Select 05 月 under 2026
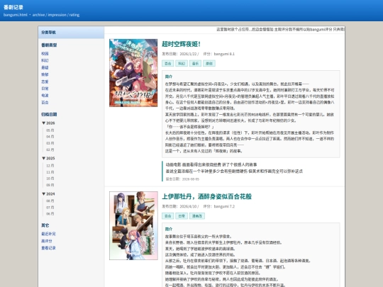 50,130
